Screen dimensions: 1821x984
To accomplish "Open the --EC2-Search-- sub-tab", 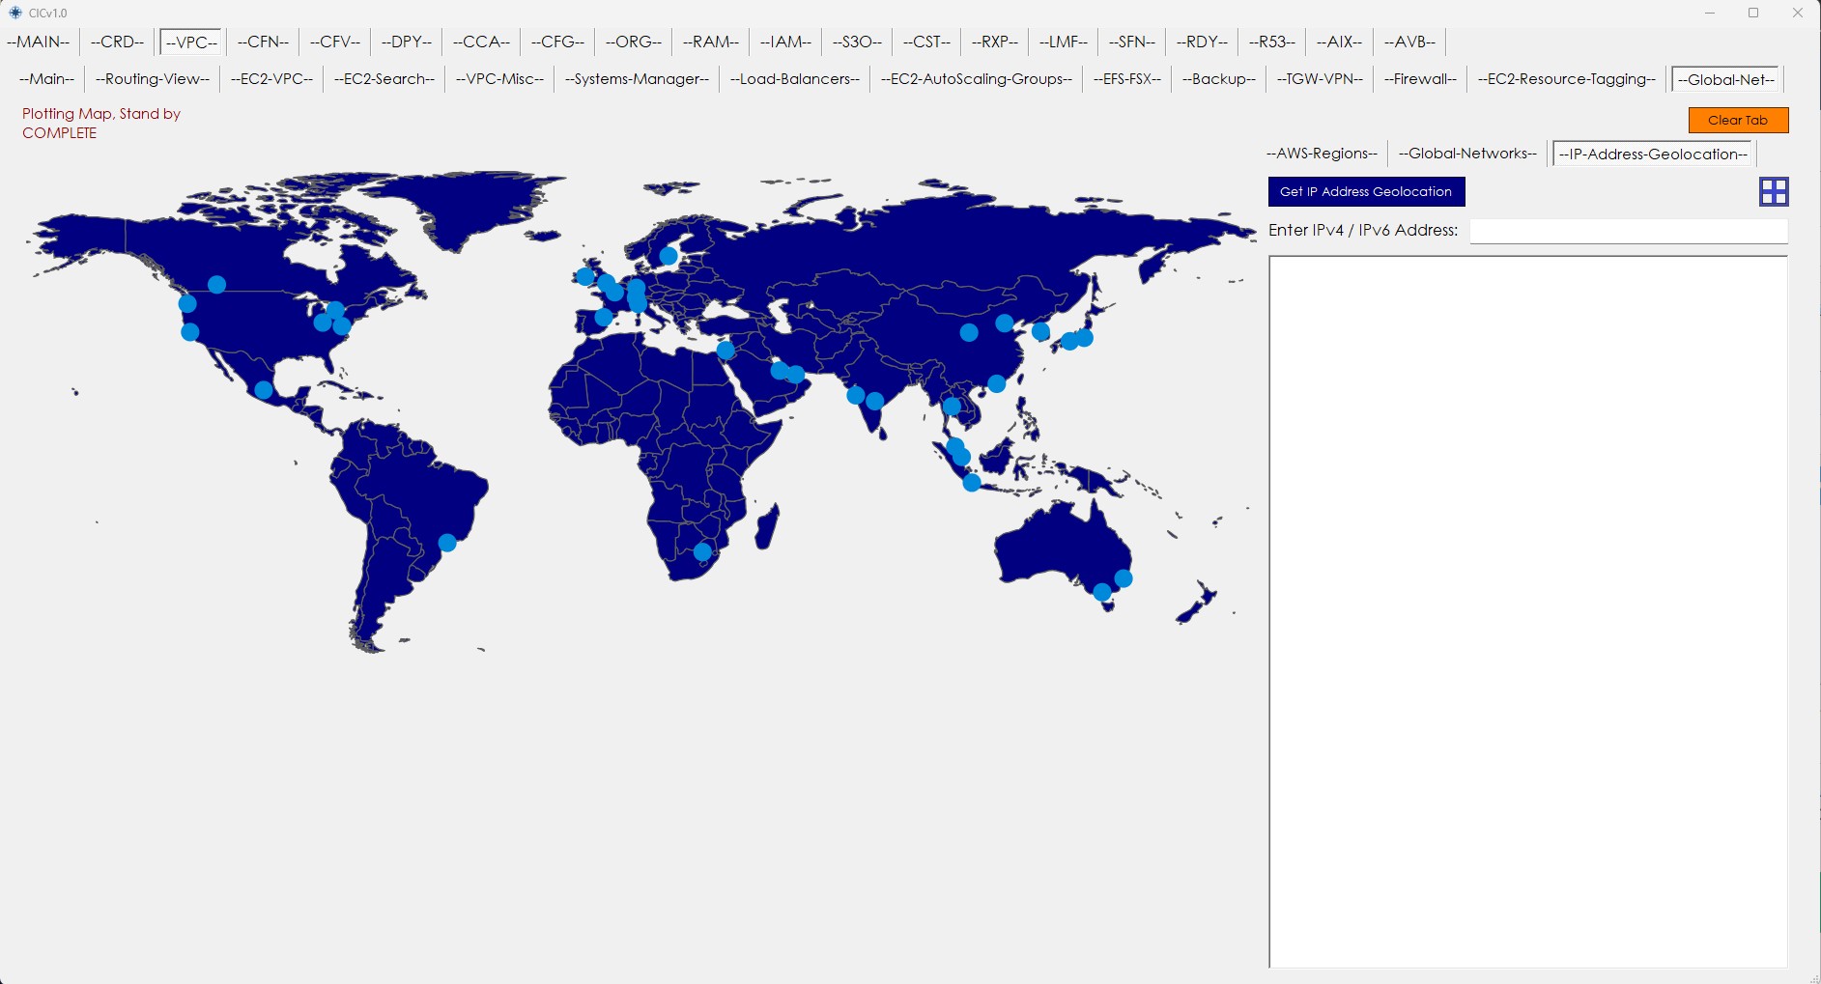I will click(384, 79).
